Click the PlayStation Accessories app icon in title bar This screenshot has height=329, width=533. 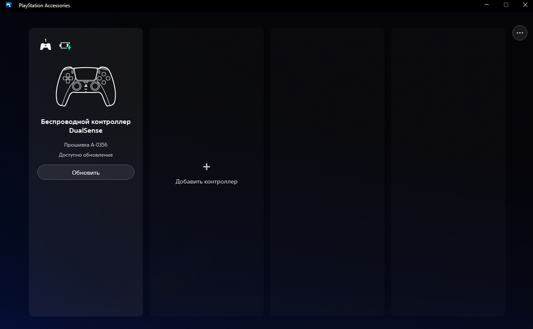point(9,5)
